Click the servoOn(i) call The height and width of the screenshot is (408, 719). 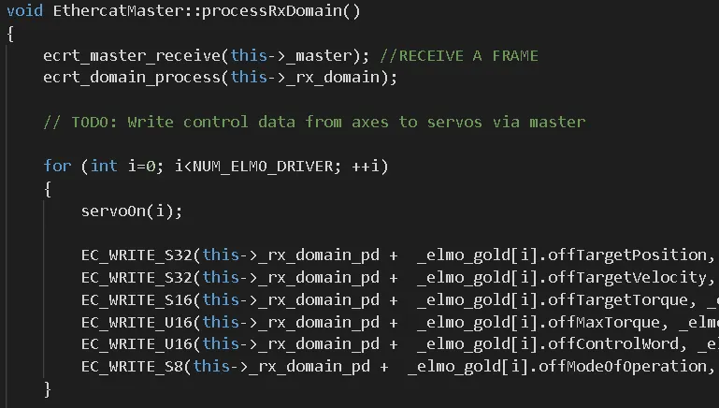coord(132,211)
